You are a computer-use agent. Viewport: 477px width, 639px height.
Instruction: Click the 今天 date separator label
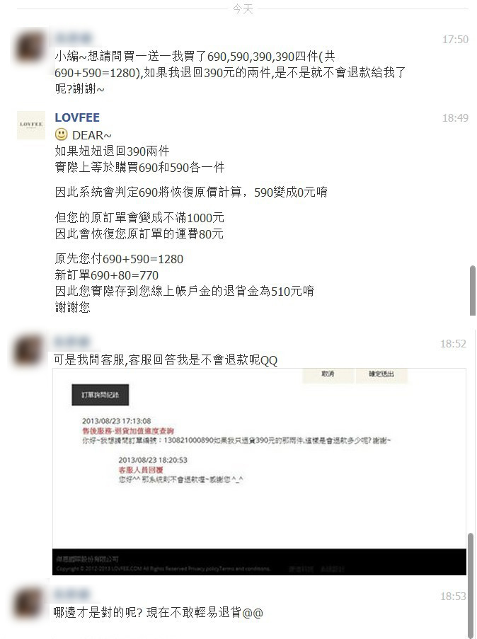[243, 8]
